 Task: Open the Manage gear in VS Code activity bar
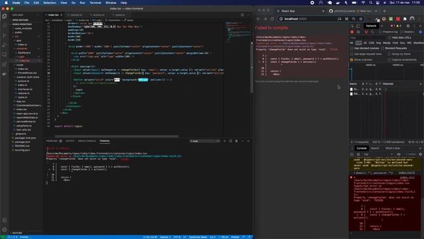point(5,230)
